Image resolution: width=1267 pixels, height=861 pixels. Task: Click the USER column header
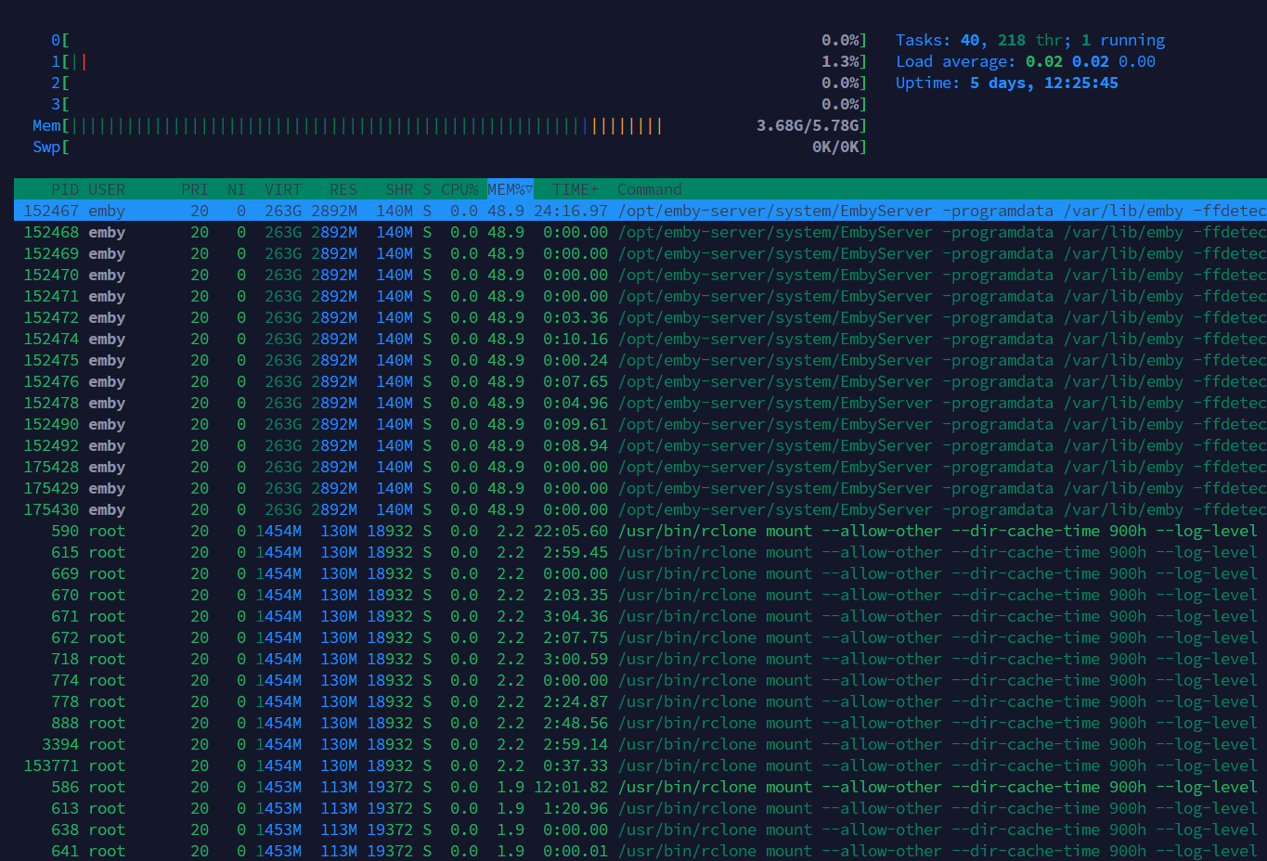(x=107, y=189)
